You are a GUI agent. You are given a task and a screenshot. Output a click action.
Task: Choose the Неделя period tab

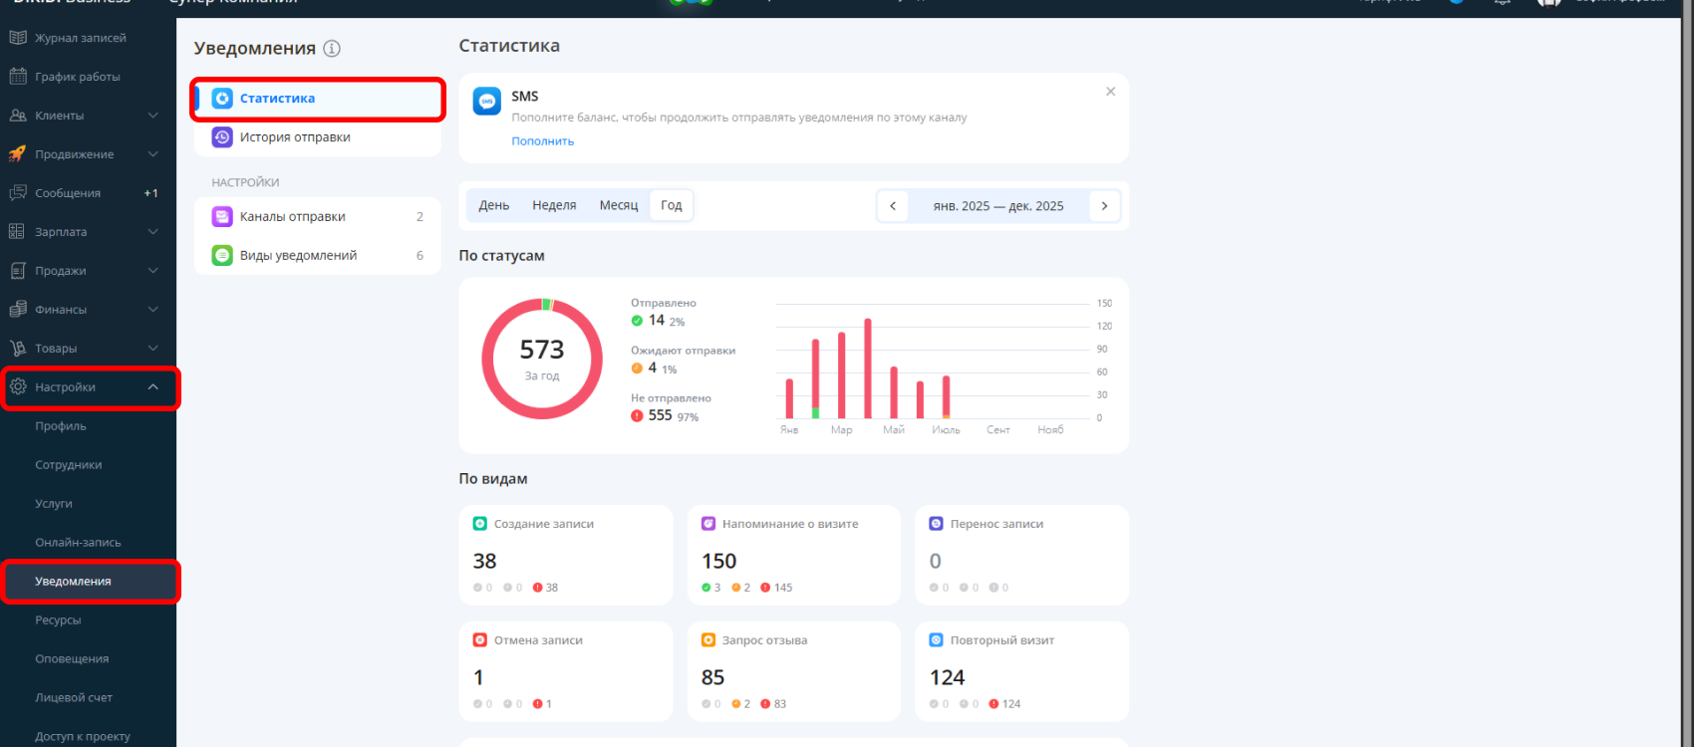(x=554, y=205)
